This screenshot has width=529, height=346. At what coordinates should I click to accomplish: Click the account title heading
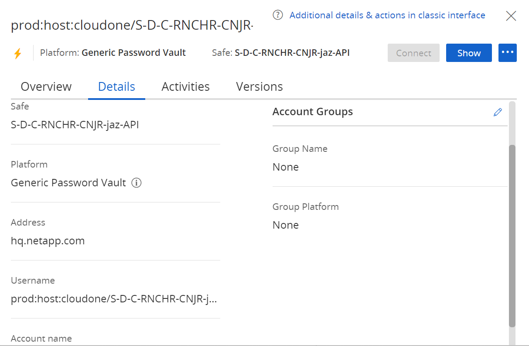(132, 25)
